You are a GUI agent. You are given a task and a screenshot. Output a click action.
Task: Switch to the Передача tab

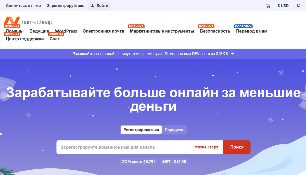coord(174,130)
